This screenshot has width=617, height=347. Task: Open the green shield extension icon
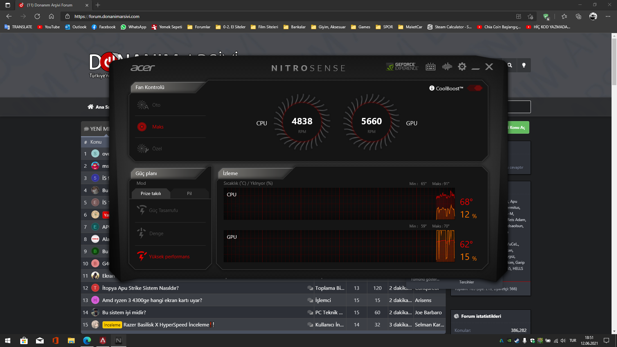546,16
